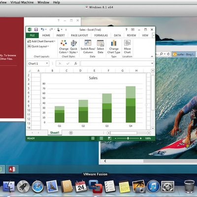Open Quick Styles gallery
The height and width of the screenshot is (197, 197).
tap(73, 47)
